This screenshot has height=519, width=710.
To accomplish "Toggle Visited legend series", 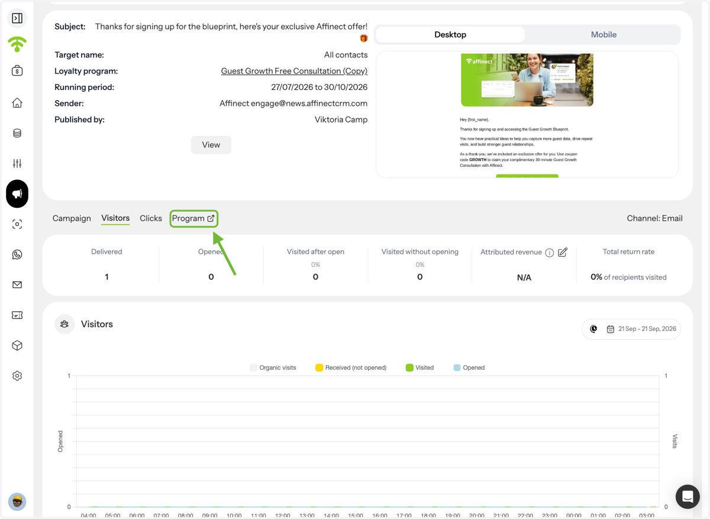I will pyautogui.click(x=419, y=368).
